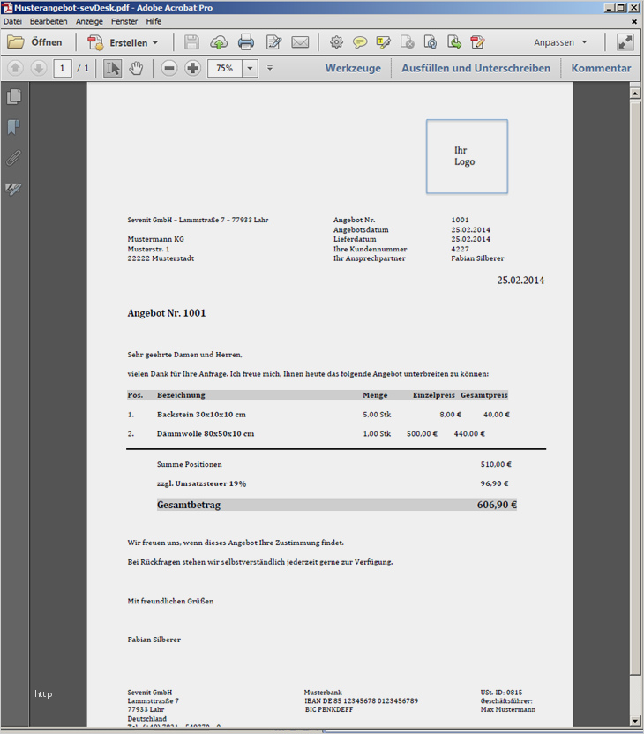
Task: Show the bookmarks panel
Action: click(13, 127)
